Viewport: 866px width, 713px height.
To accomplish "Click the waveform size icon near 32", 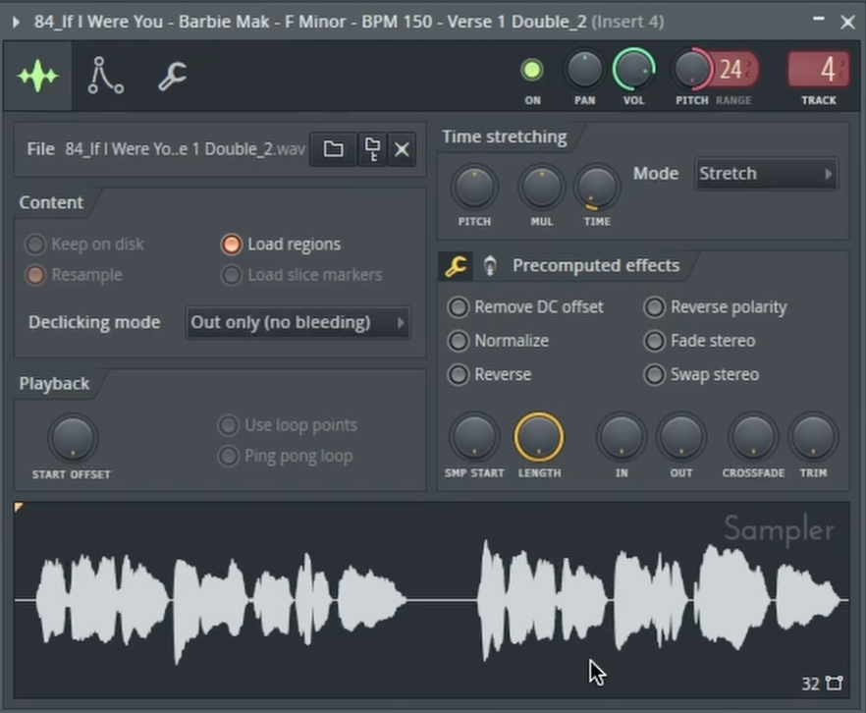I will point(834,684).
